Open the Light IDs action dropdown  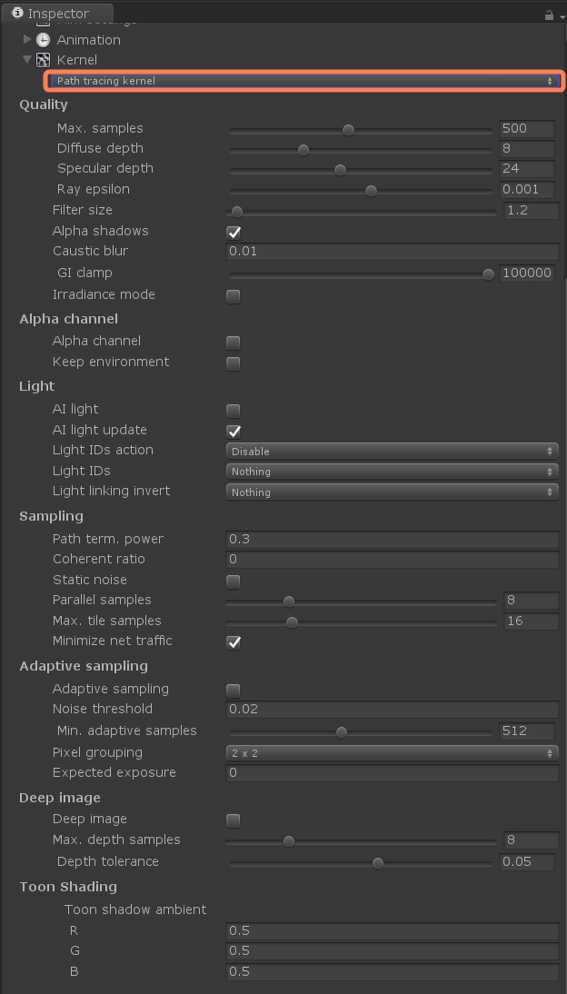coord(392,451)
